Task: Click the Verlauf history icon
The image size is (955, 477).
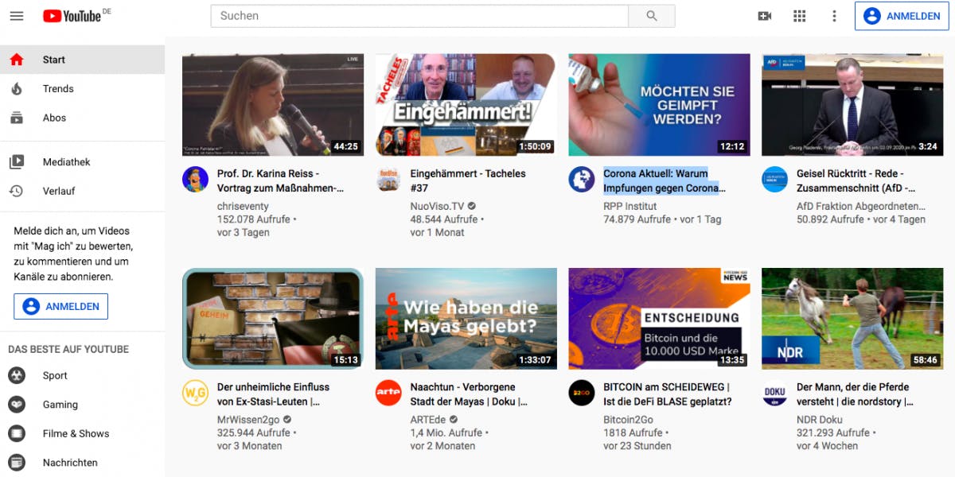Action: 17,191
